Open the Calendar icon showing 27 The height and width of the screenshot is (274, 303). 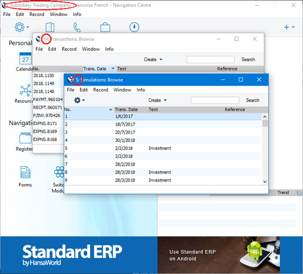point(25,58)
